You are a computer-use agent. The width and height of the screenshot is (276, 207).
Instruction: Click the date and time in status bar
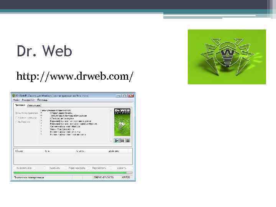coord(103,177)
